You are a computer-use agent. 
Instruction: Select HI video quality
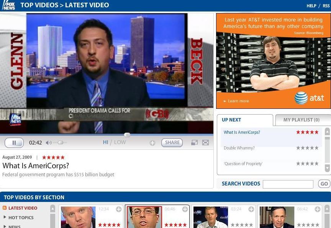click(x=106, y=142)
